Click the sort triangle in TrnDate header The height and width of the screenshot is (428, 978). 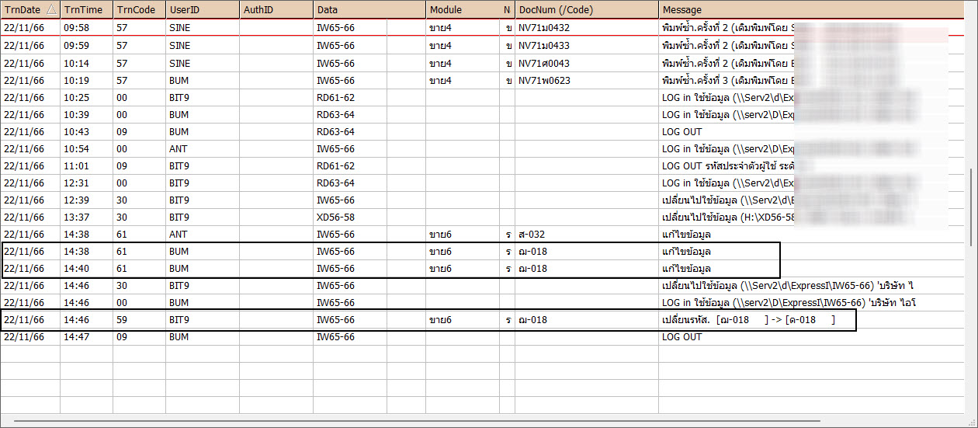[x=51, y=9]
